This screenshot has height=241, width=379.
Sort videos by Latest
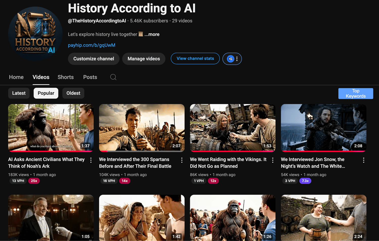19,93
